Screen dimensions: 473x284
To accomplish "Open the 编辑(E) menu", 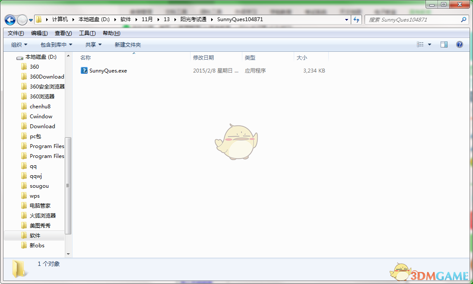I will [x=39, y=33].
